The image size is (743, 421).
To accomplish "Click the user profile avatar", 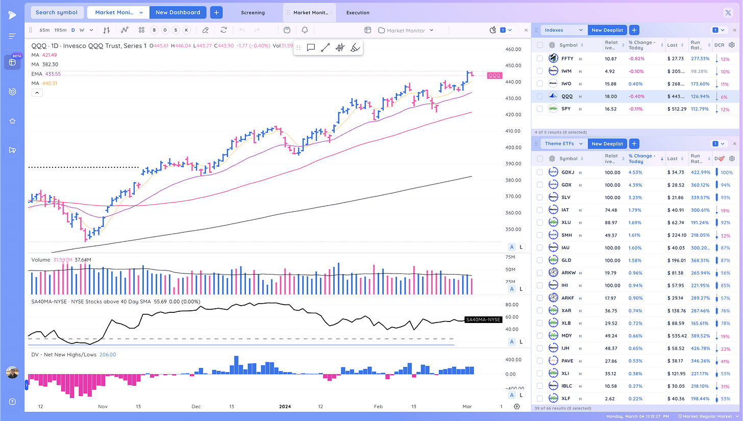I will 12,373.
